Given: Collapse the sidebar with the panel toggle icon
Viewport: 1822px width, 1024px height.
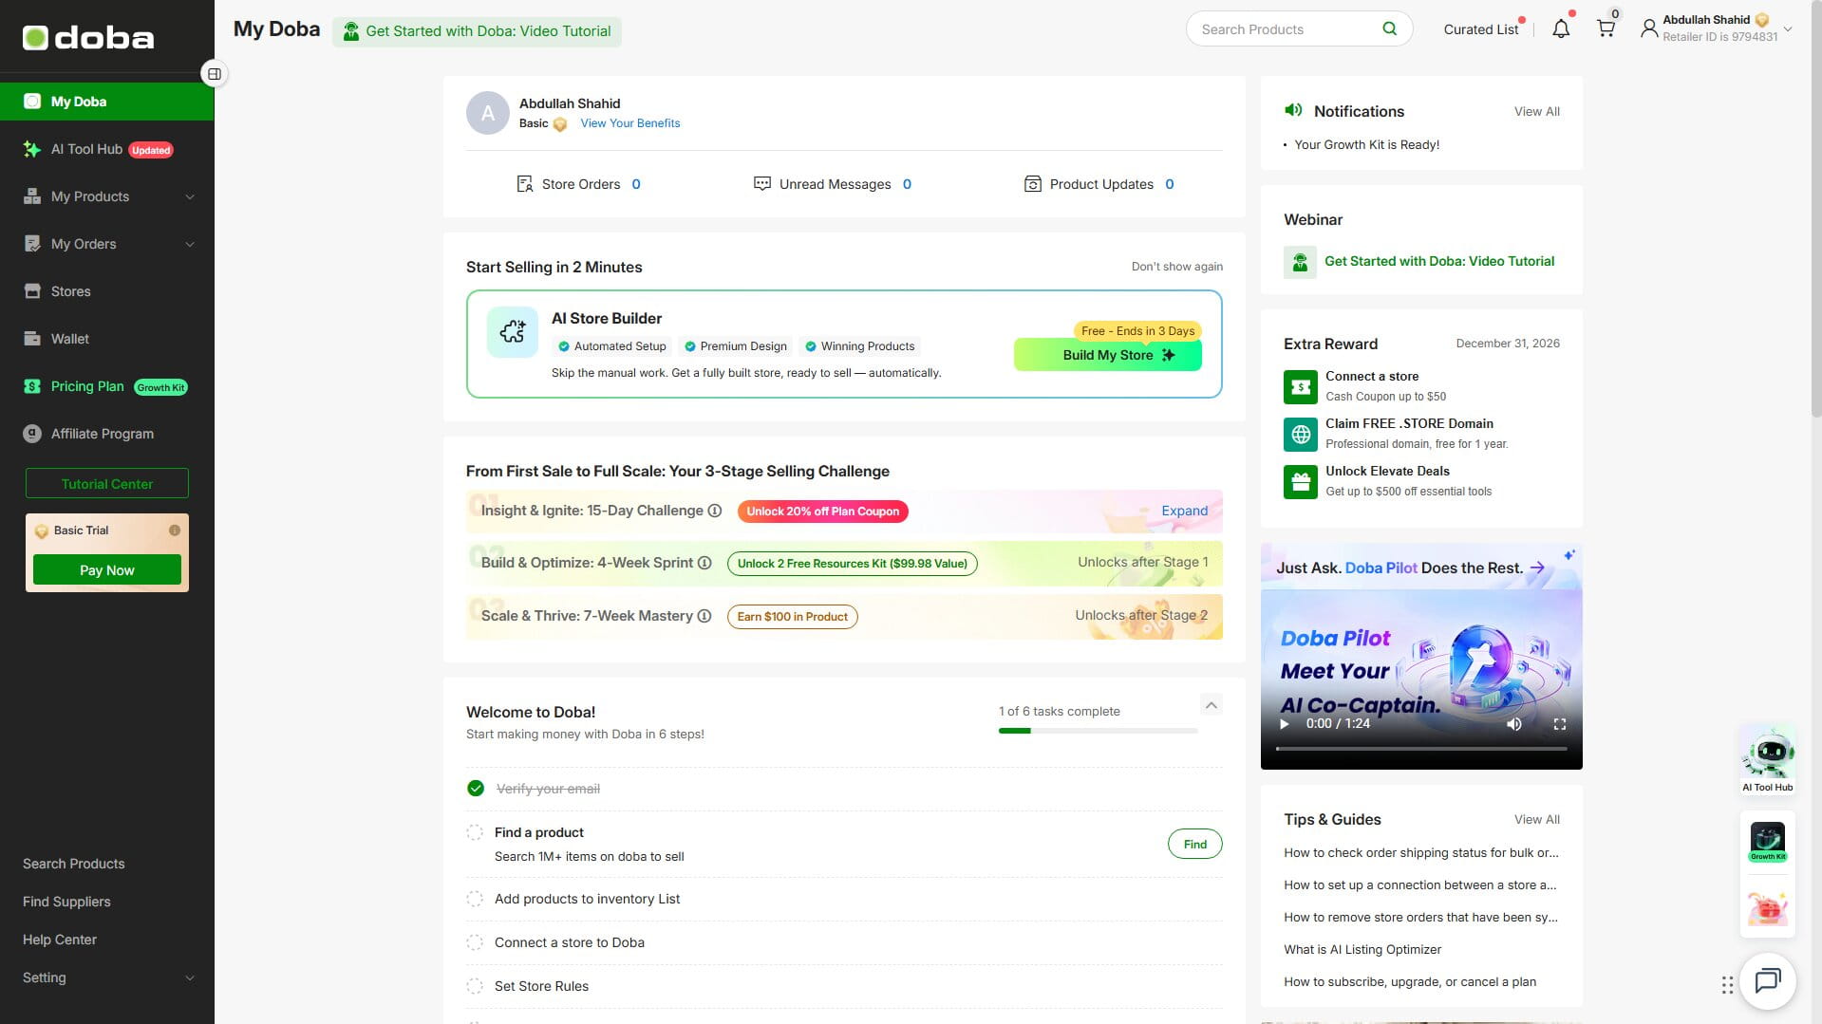Looking at the screenshot, I should (x=215, y=74).
